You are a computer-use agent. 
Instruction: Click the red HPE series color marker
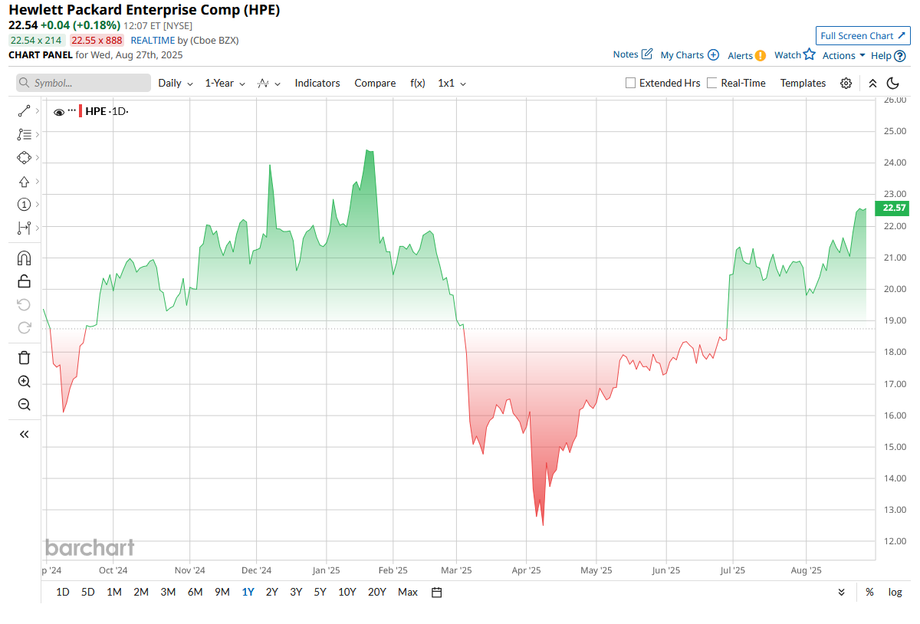pyautogui.click(x=81, y=111)
